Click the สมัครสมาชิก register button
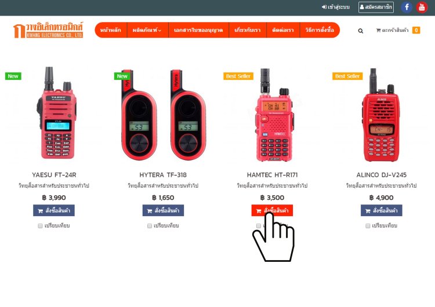Screen dimensions: 435x307 tap(376, 7)
